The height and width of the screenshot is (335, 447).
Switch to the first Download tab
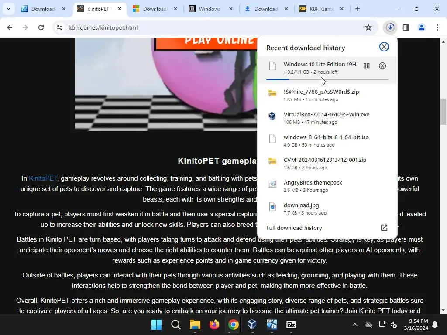43,9
